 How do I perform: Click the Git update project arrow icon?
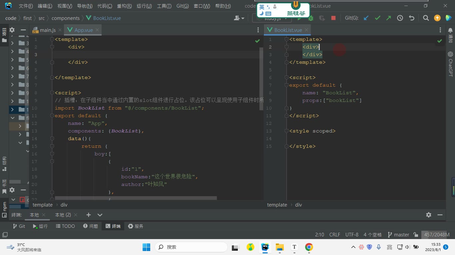click(x=366, y=18)
